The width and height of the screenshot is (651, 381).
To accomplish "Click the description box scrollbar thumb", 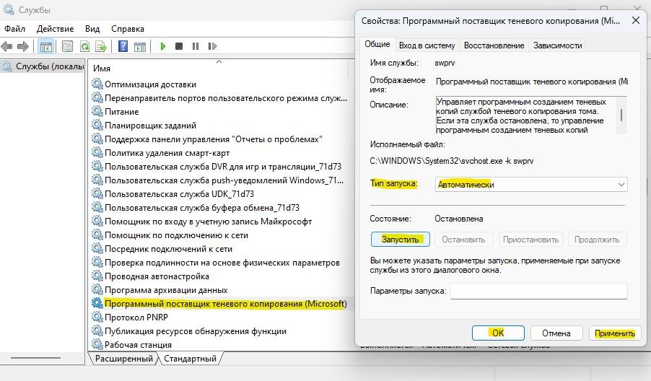I will (x=621, y=115).
